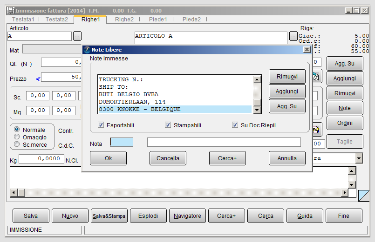Click the Cerca button
Image resolution: width=375 pixels, height=242 pixels.
266,216
